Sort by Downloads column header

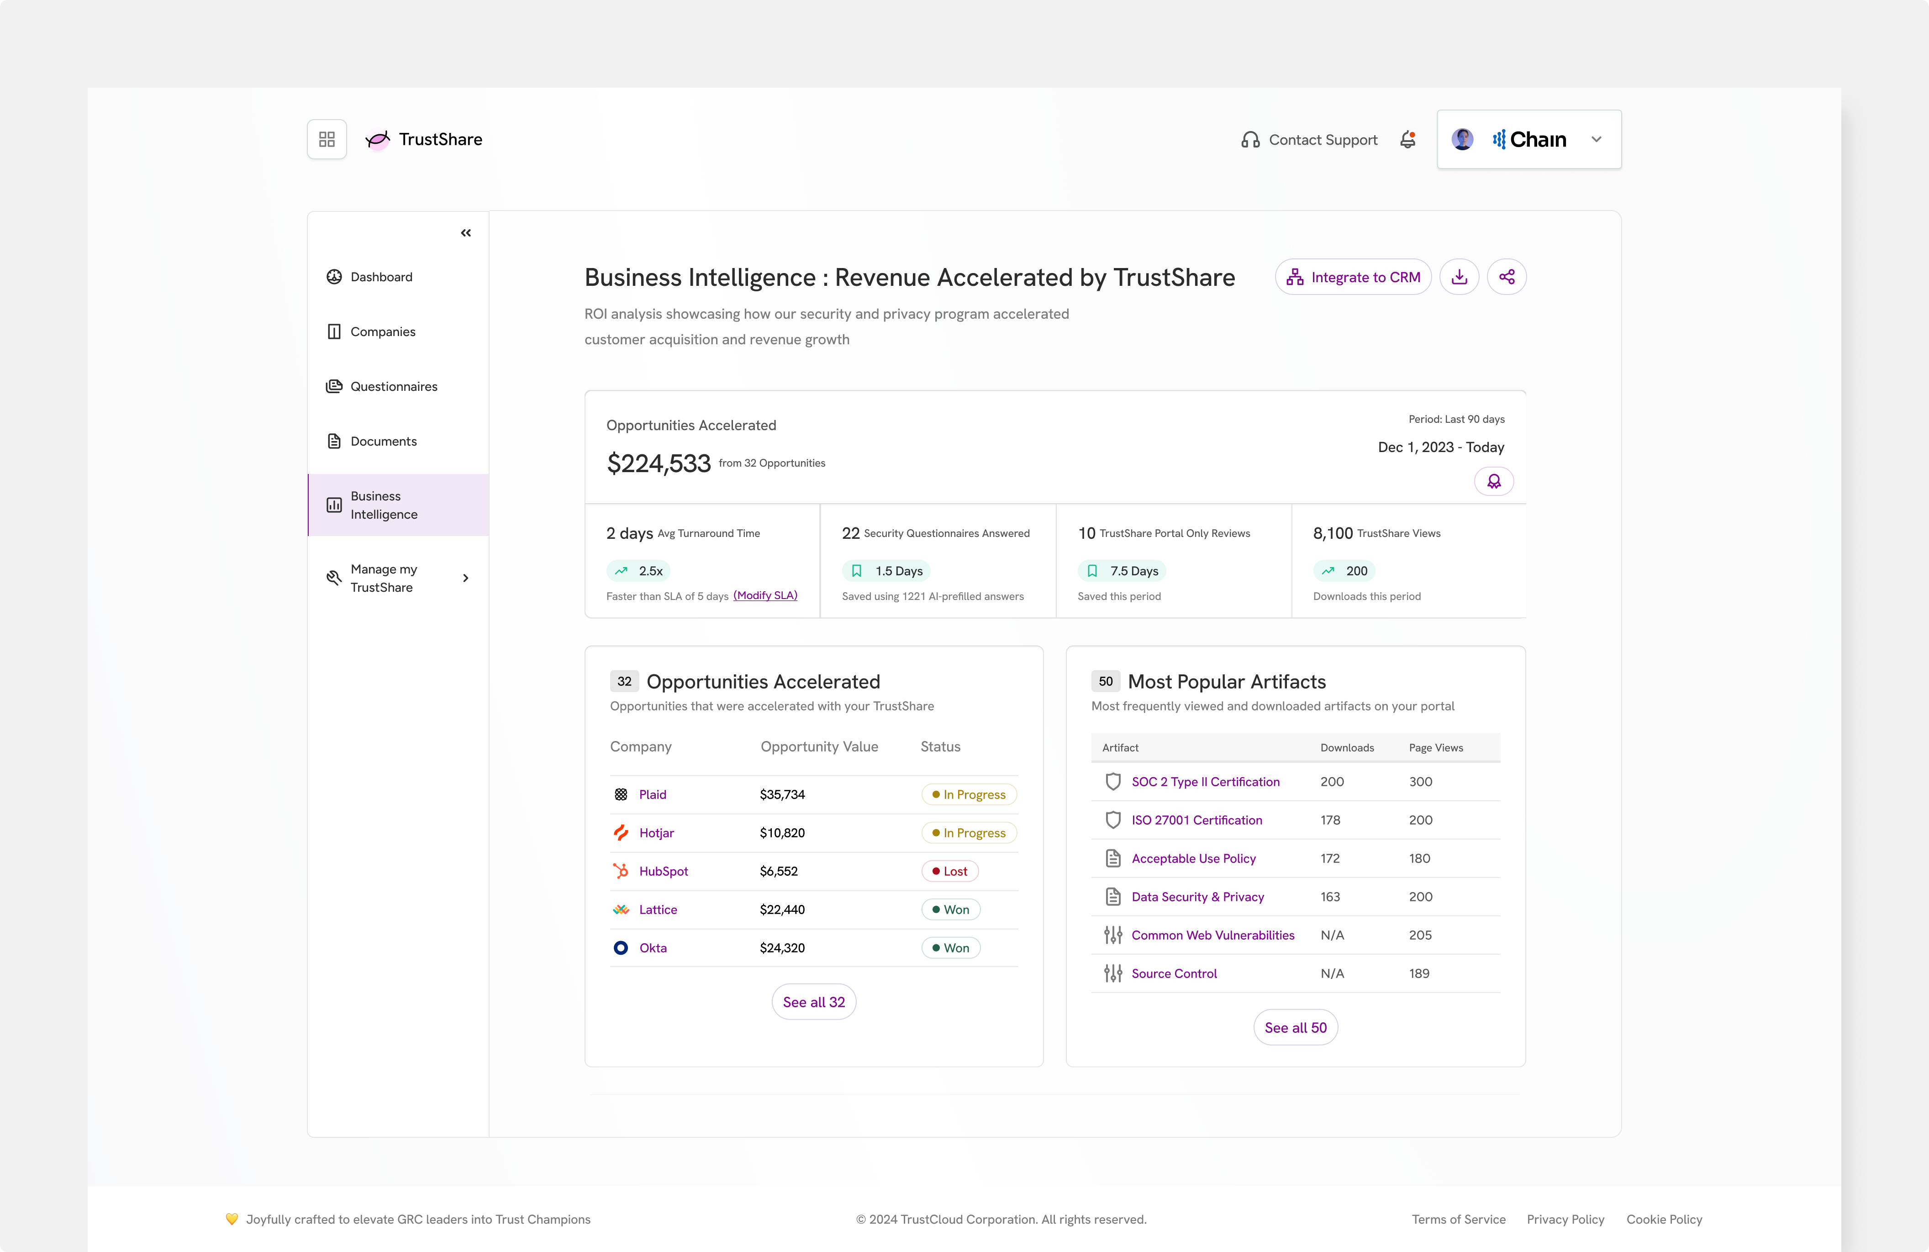click(1347, 748)
